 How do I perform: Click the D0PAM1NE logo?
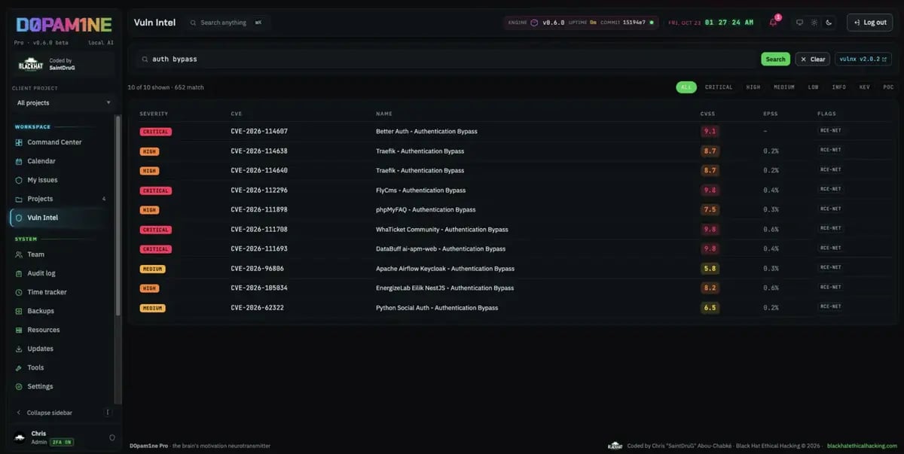(x=64, y=24)
